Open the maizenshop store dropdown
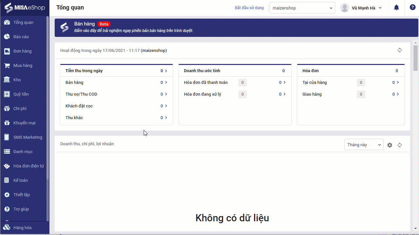 (302, 8)
